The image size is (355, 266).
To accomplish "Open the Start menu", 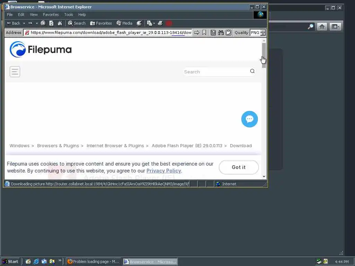I will (x=11, y=261).
